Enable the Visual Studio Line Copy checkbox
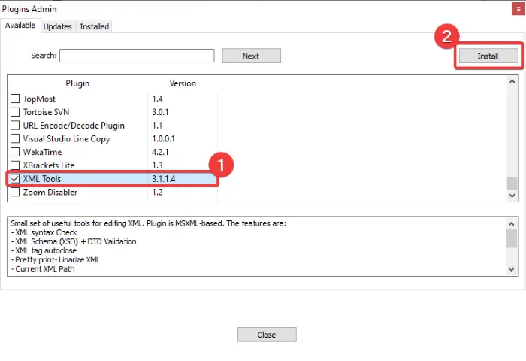Image resolution: width=526 pixels, height=361 pixels. (x=15, y=138)
